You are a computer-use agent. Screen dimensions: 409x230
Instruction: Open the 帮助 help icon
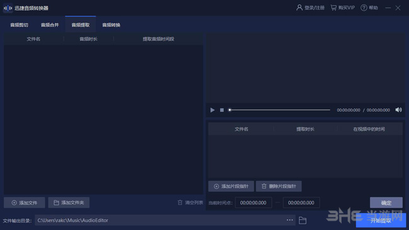click(x=364, y=8)
